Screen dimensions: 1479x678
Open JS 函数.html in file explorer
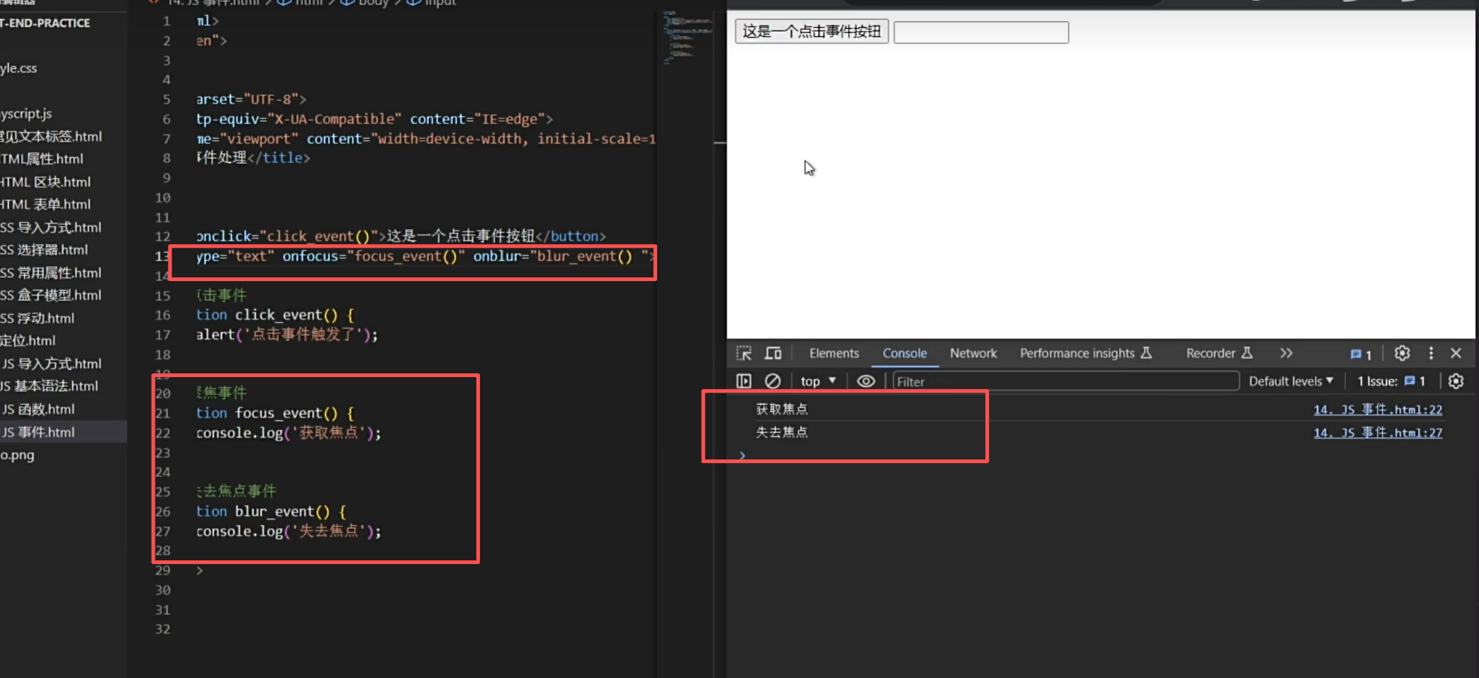point(38,409)
